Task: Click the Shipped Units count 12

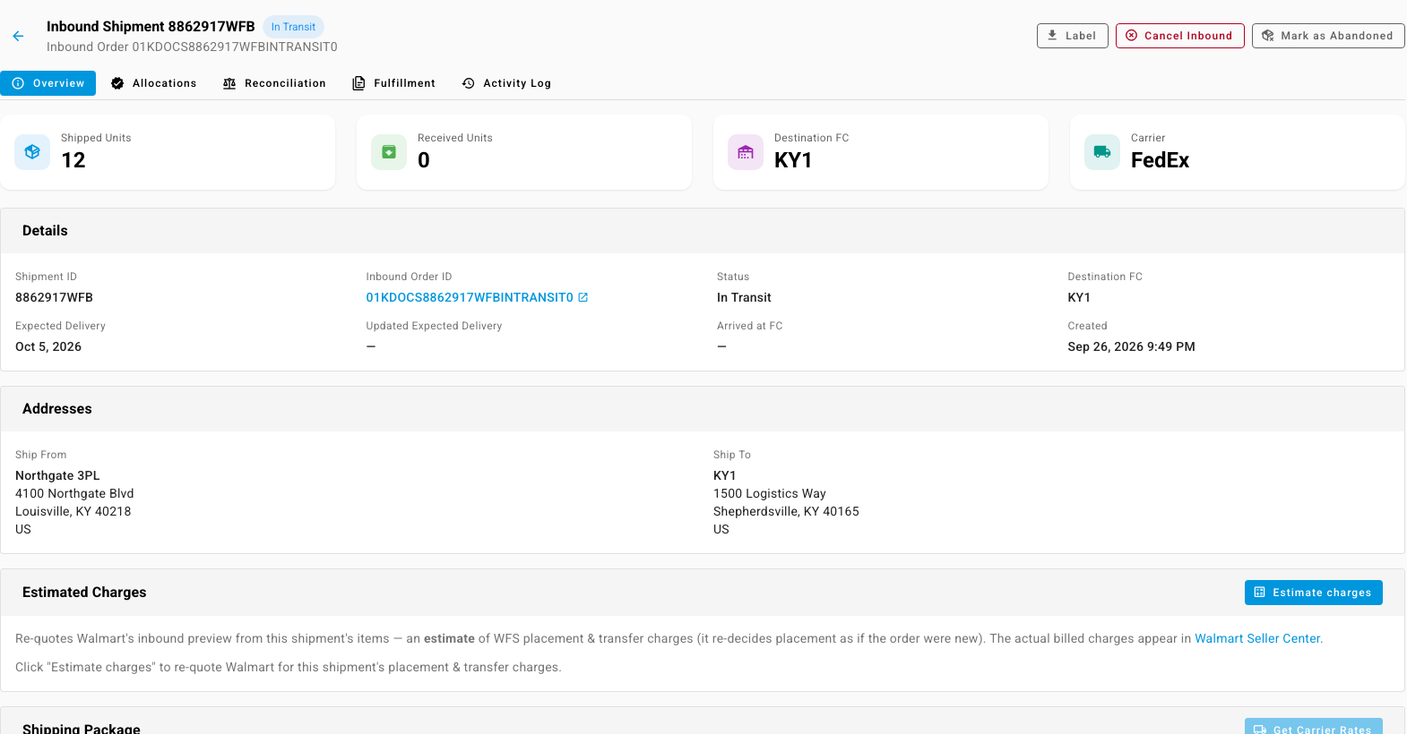Action: pos(73,160)
